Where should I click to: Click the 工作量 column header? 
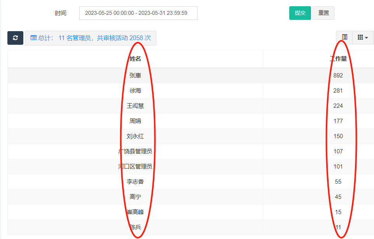(x=338, y=59)
